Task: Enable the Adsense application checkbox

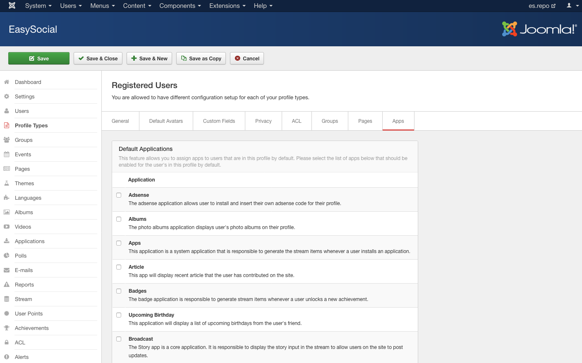Action: click(x=119, y=195)
